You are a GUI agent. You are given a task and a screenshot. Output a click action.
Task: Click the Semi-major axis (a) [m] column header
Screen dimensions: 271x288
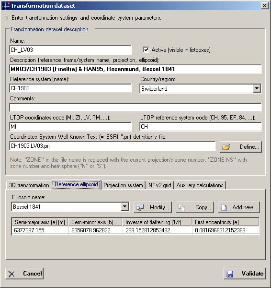pos(40,222)
